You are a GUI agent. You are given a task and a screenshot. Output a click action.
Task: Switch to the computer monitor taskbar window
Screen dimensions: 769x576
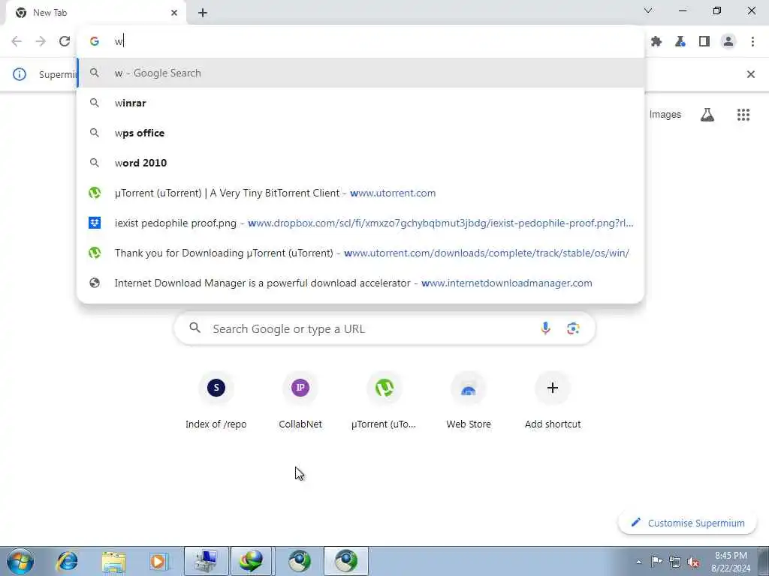pos(206,561)
